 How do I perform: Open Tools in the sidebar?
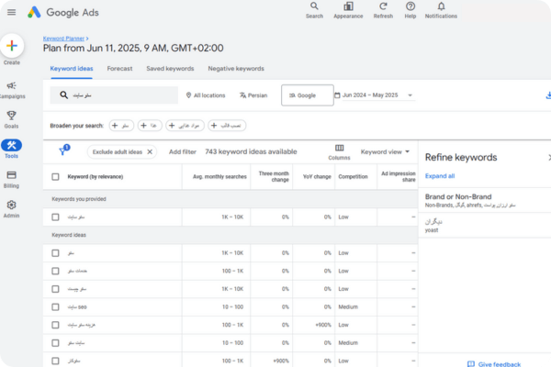click(12, 149)
